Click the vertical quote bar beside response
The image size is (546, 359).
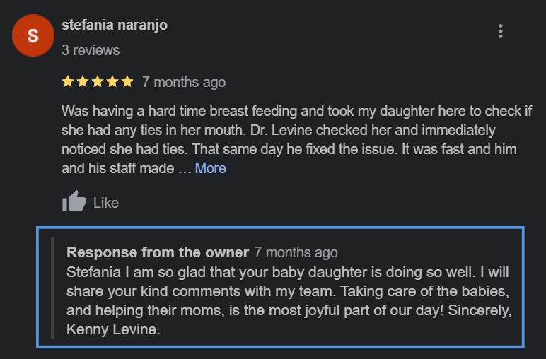coord(52,288)
